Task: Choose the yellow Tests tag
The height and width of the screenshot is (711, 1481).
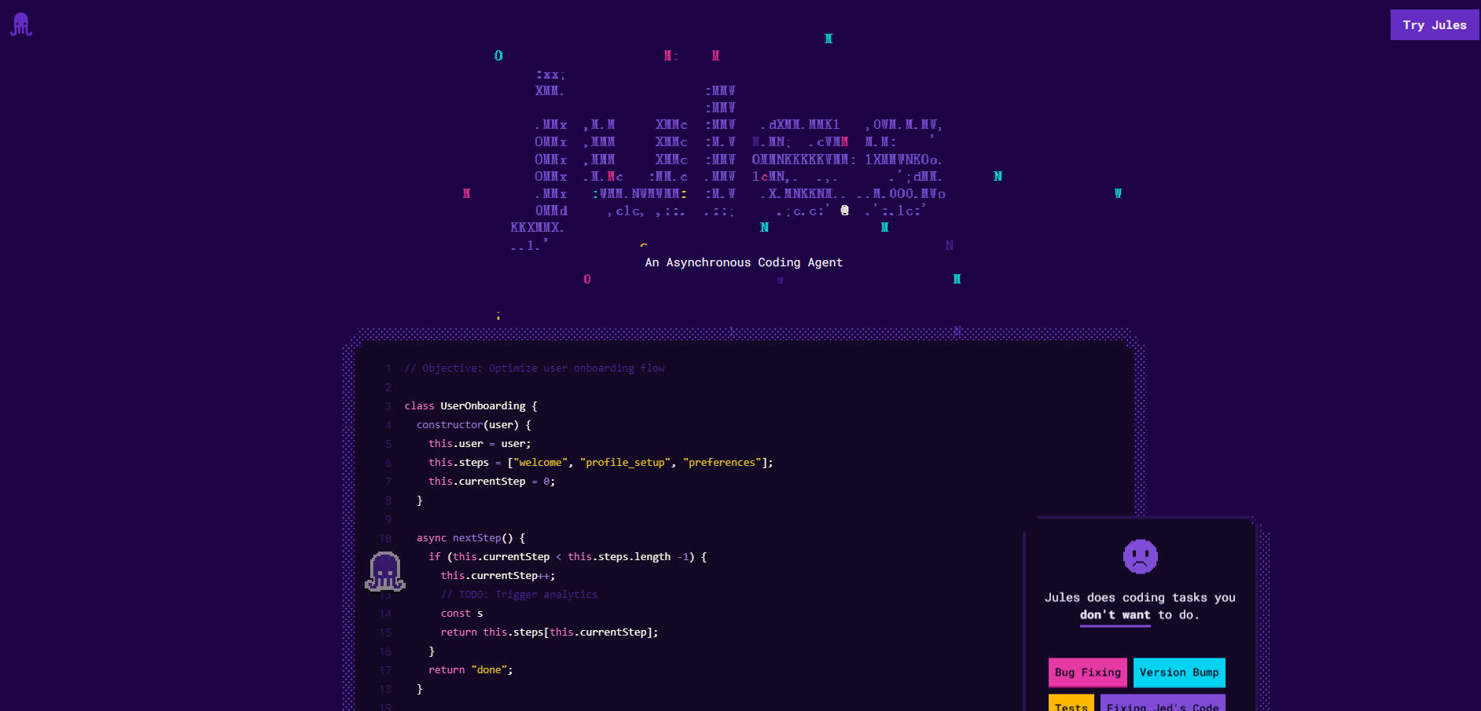Action: pyautogui.click(x=1071, y=704)
